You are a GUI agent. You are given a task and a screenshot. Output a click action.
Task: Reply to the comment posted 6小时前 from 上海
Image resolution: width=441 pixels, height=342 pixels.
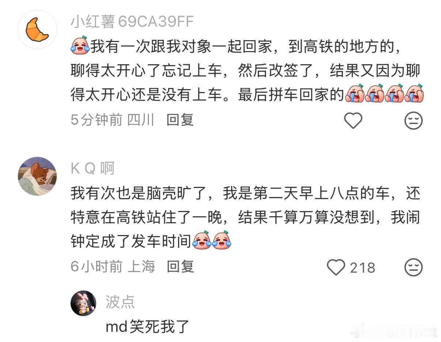tap(180, 267)
